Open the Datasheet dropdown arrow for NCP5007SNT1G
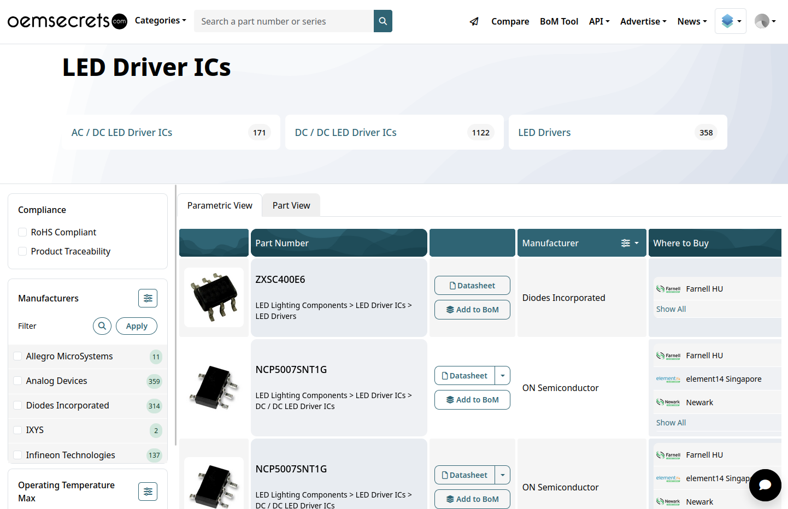Image resolution: width=788 pixels, height=509 pixels. coord(502,376)
